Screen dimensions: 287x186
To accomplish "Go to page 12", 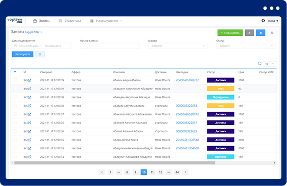I will (160, 172).
